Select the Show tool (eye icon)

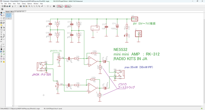pos(4,13)
